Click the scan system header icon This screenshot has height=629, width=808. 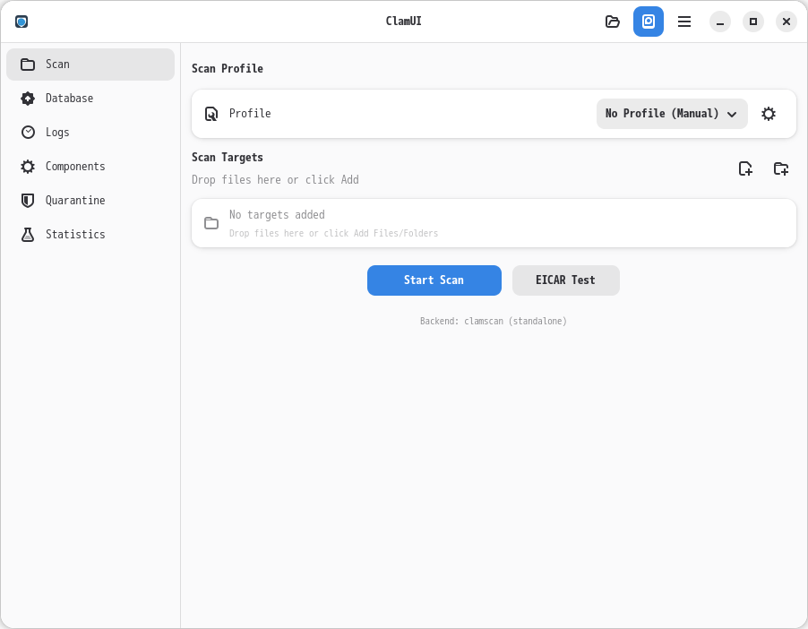point(649,22)
